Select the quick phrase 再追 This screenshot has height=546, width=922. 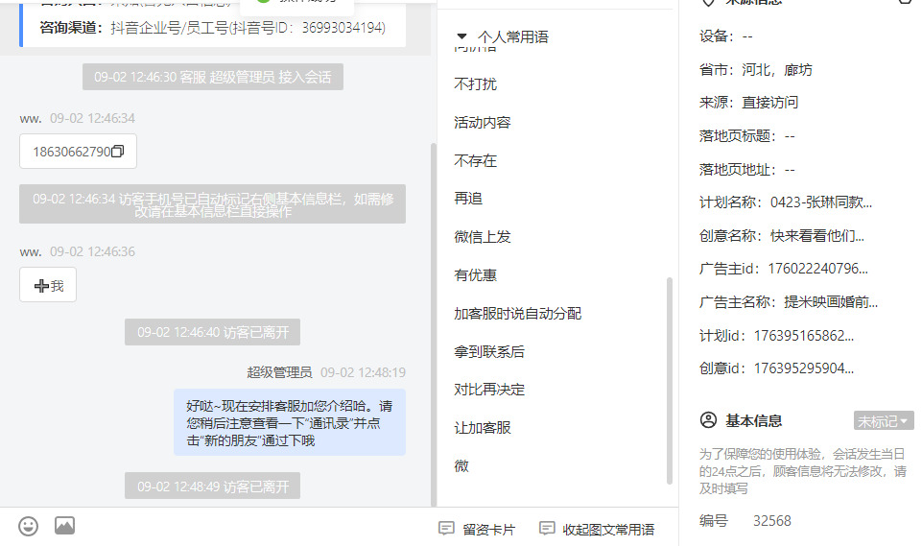pyautogui.click(x=468, y=199)
